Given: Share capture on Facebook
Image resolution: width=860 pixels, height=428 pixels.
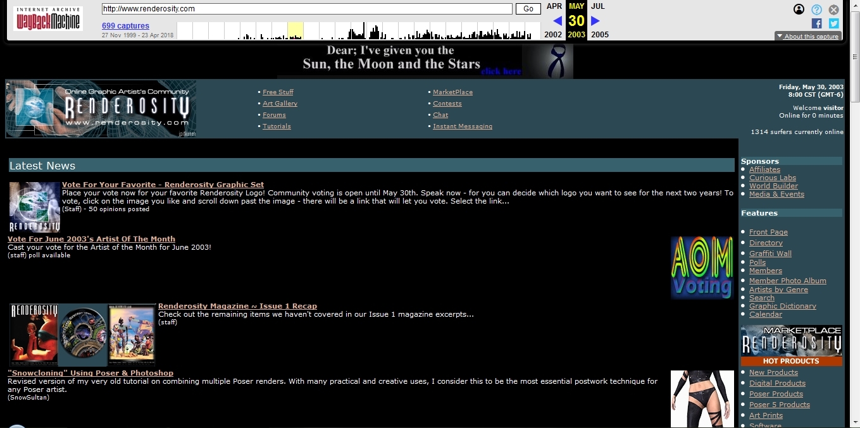Looking at the screenshot, I should (x=816, y=23).
